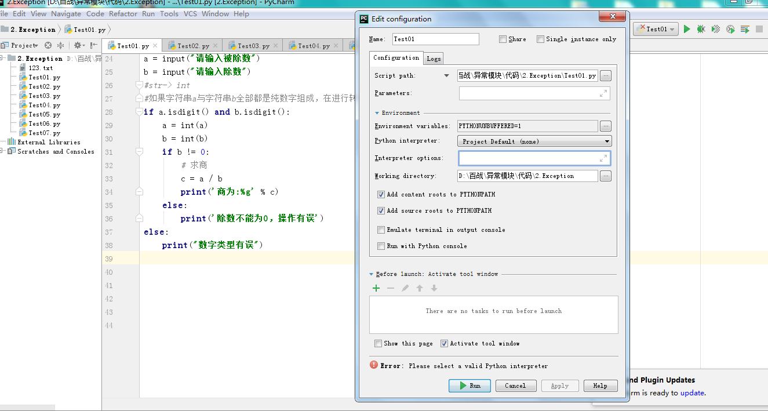Enable Emulate terminal in output console
The height and width of the screenshot is (411, 768).
(x=381, y=230)
